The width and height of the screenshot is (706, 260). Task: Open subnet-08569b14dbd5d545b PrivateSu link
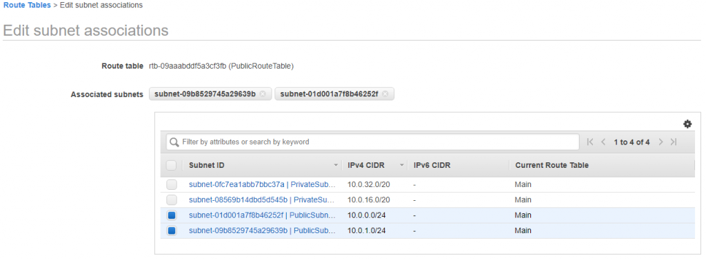tap(262, 199)
